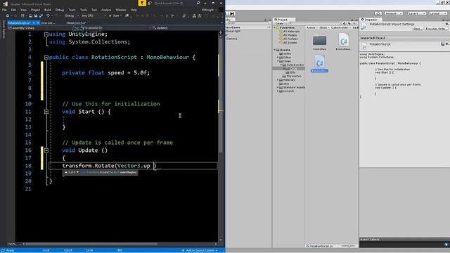Click Add to Source Control in status bar
The width and height of the screenshot is (450, 253).
pyautogui.click(x=200, y=250)
